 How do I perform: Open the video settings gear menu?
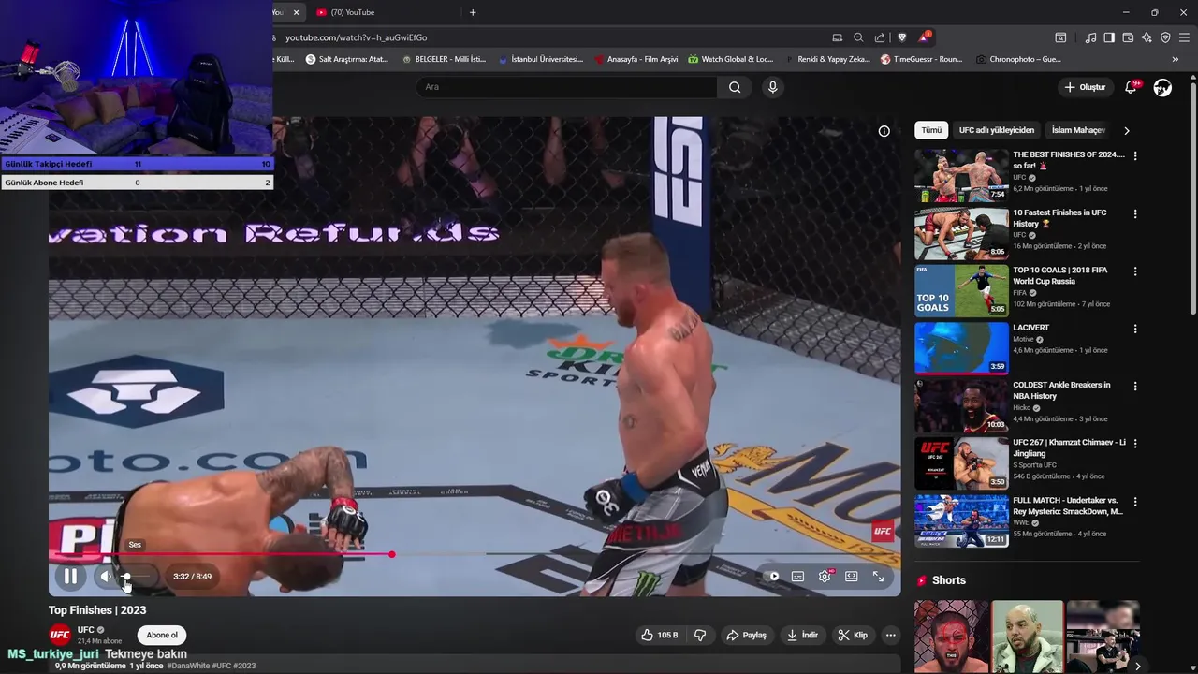tap(825, 577)
